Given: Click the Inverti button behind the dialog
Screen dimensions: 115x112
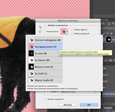Looking at the screenshot, I should [x=72, y=110].
